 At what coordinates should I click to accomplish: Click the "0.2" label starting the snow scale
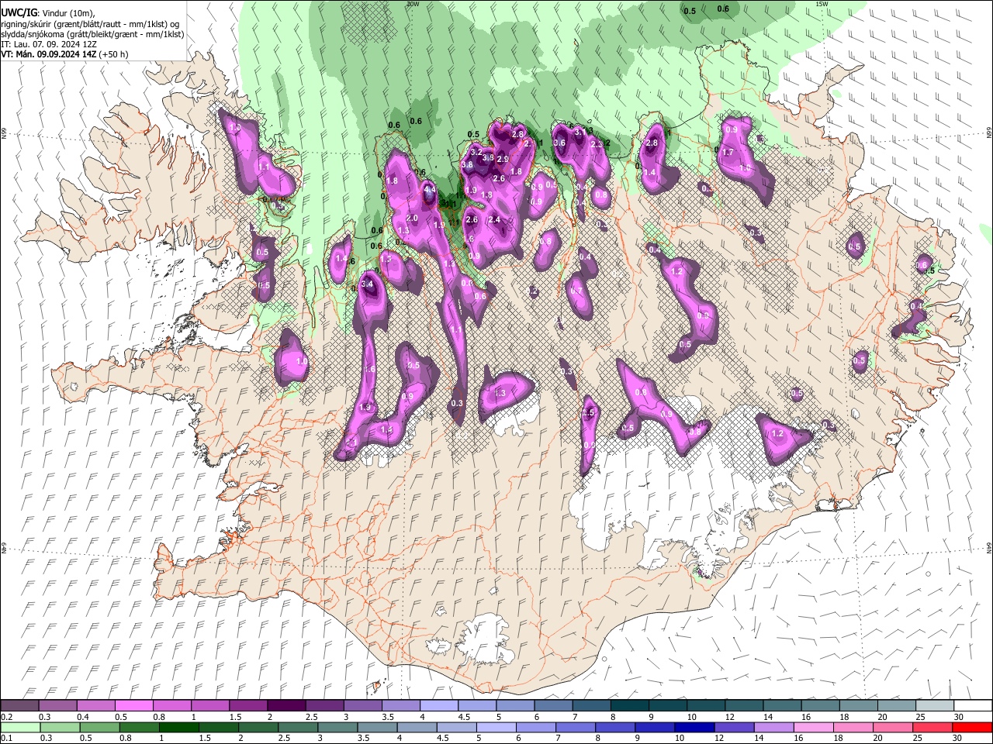click(7, 717)
